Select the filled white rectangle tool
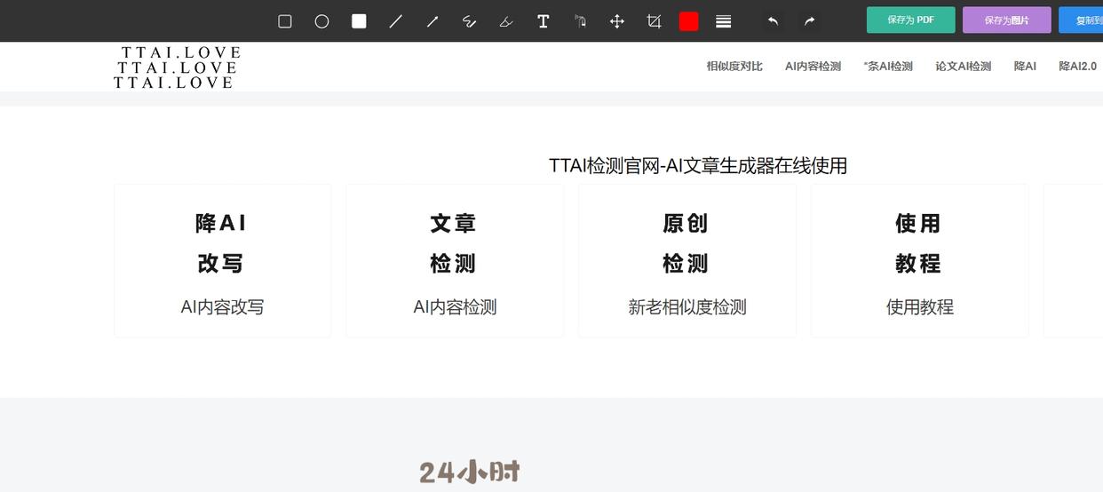 pos(359,21)
